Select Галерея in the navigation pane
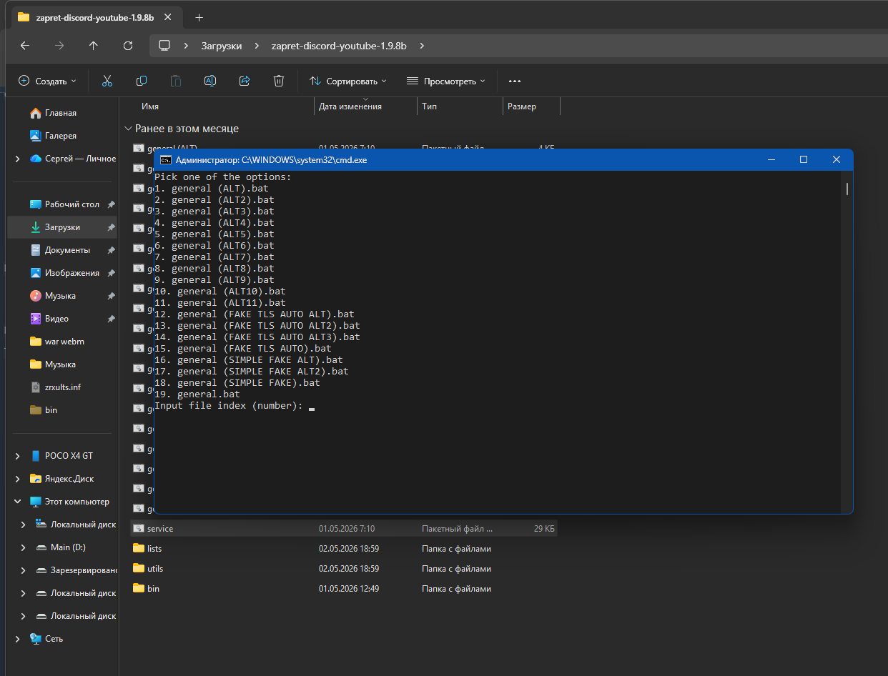The height and width of the screenshot is (676, 888). 61,136
